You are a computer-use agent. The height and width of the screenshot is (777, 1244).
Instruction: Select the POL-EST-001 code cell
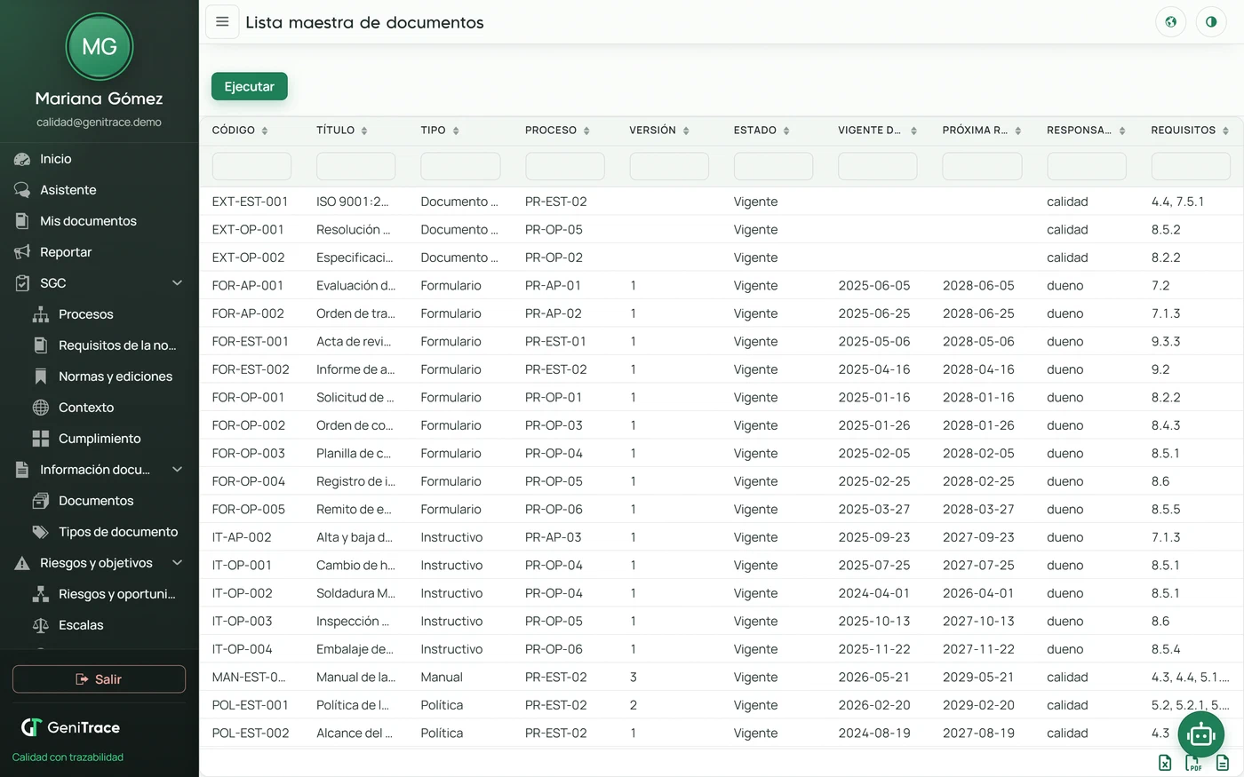point(250,705)
